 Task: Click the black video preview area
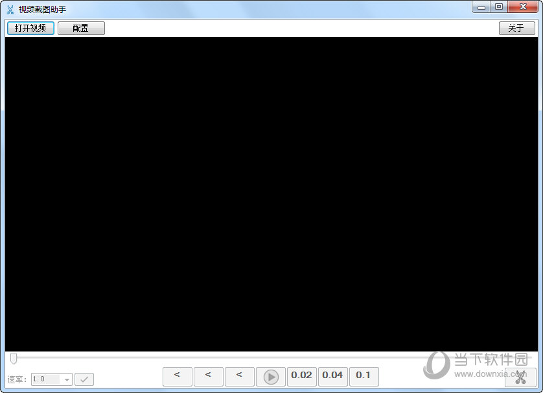point(271,194)
